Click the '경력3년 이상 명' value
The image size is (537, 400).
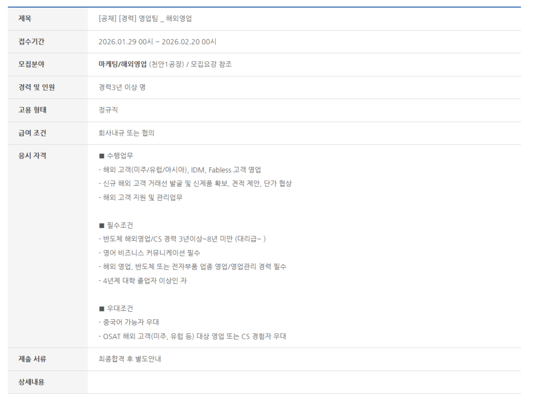(x=122, y=88)
